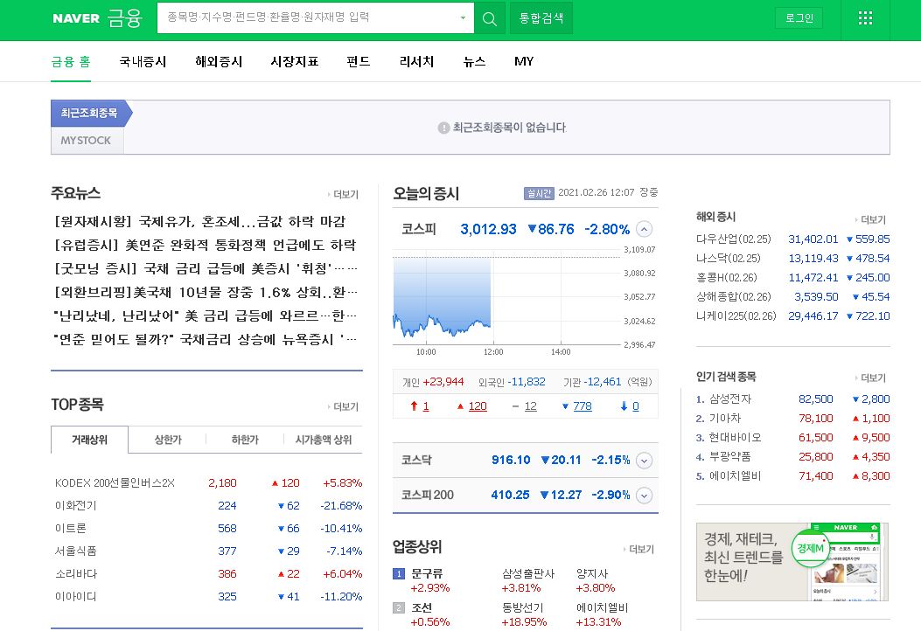
Task: Open the [원자재시황] 국제유가 news headline
Action: [199, 221]
